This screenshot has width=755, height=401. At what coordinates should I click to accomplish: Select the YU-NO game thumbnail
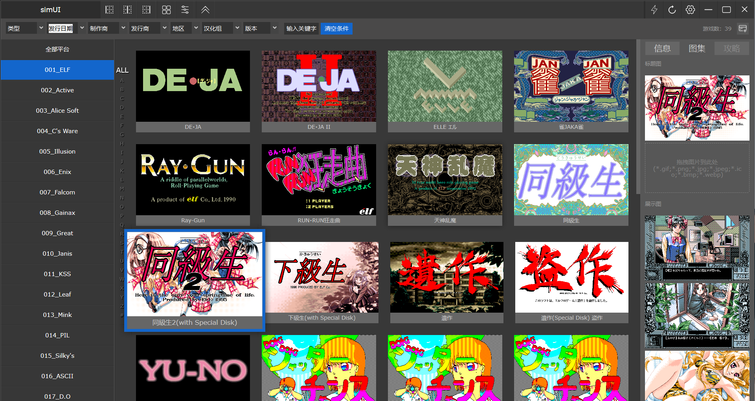click(193, 368)
